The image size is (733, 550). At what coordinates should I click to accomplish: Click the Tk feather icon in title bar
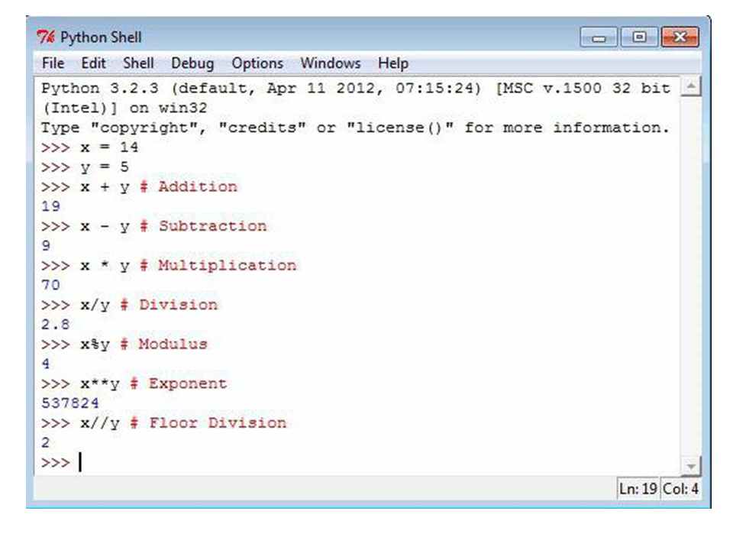(x=46, y=37)
